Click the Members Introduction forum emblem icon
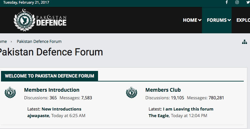The image size is (250, 129). (10, 92)
